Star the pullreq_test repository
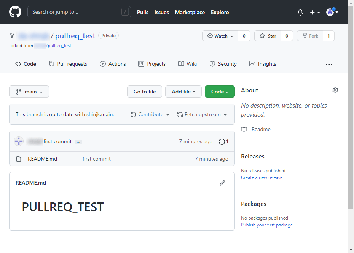Screen dimensions: 354x253 (x=268, y=36)
